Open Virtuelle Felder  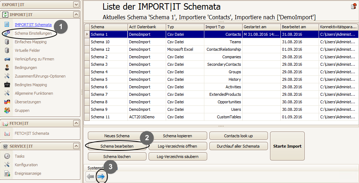(x=28, y=50)
